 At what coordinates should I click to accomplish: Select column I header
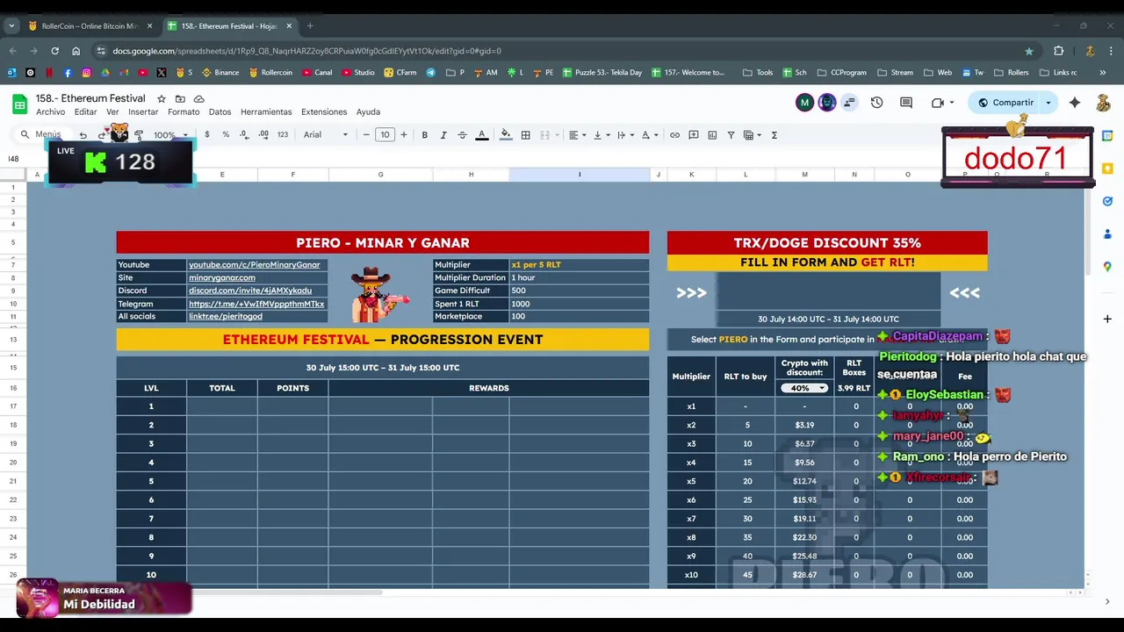[x=580, y=175]
